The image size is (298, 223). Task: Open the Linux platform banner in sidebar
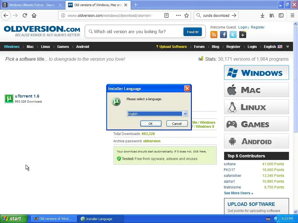pos(256,107)
